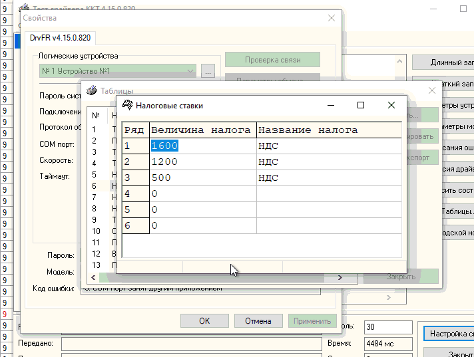The width and height of the screenshot is (474, 357).
Task: Select row header 6 in tax table
Action: click(x=135, y=226)
